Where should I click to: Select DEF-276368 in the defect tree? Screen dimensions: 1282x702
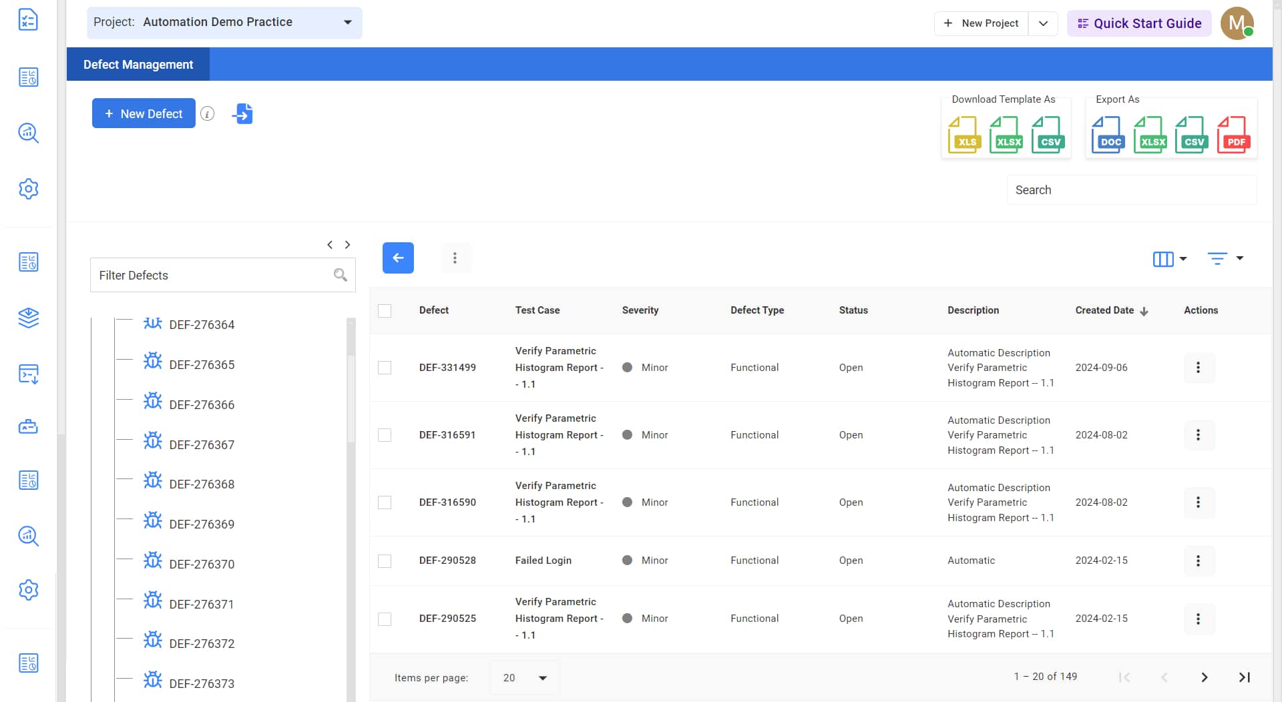coord(202,484)
